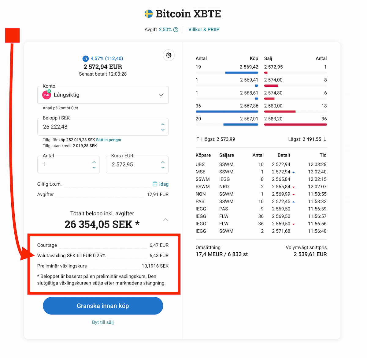Click the Idag validity date link
This screenshot has height=358, width=367.
tap(164, 184)
